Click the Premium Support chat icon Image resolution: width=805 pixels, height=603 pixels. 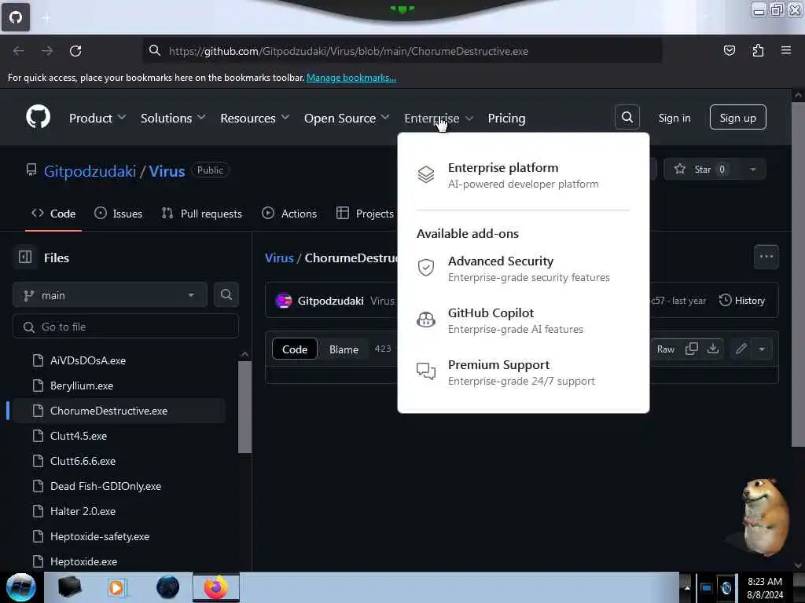pyautogui.click(x=425, y=371)
